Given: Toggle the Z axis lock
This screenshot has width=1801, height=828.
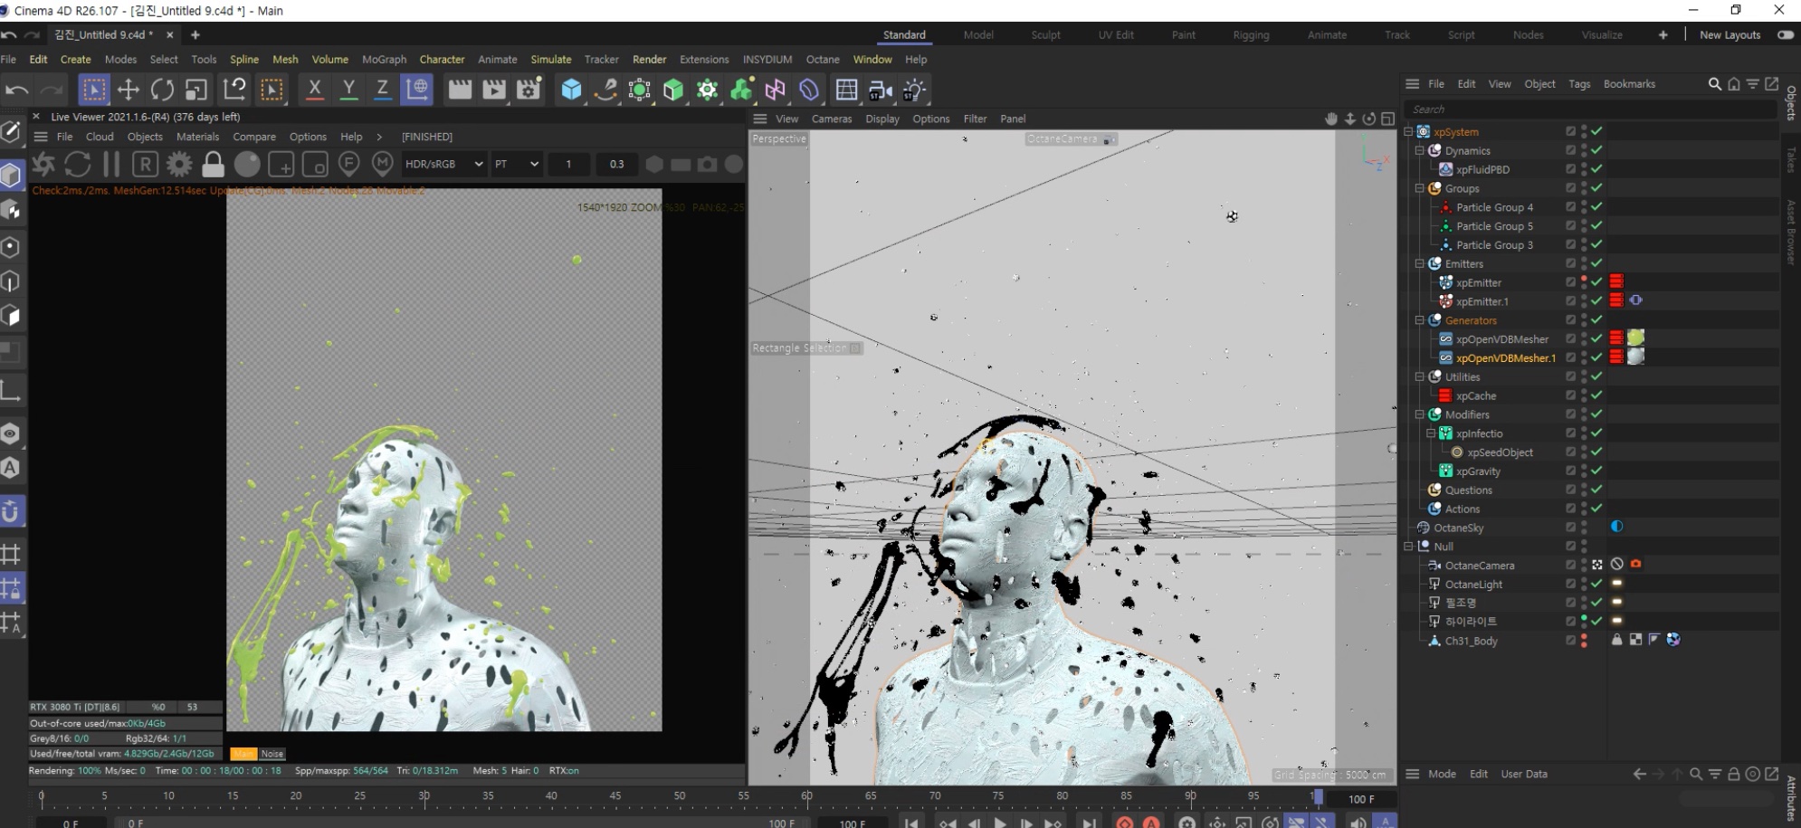Looking at the screenshot, I should coord(382,90).
